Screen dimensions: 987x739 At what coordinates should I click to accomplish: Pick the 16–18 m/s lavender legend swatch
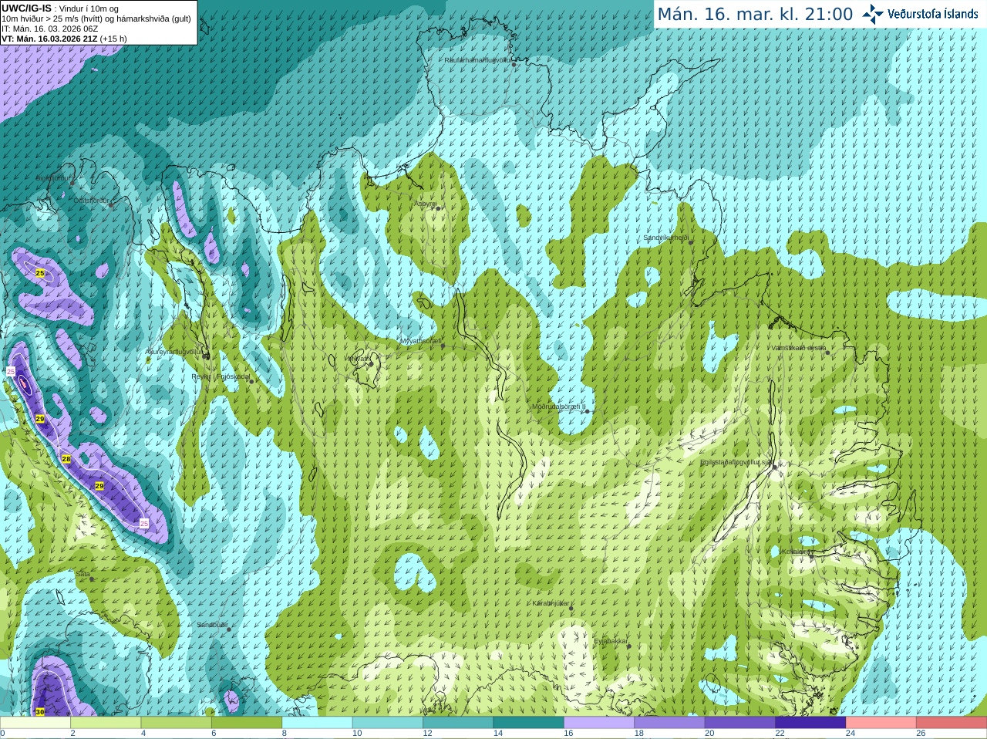[x=599, y=723]
